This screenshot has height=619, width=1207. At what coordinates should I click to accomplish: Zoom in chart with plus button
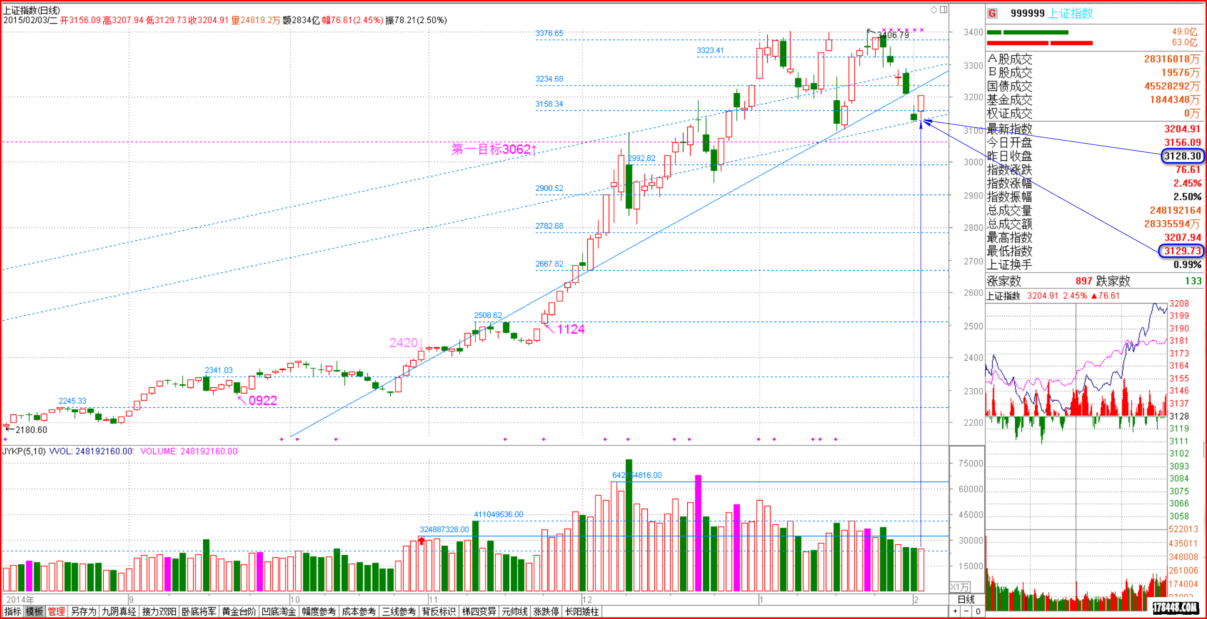955,611
